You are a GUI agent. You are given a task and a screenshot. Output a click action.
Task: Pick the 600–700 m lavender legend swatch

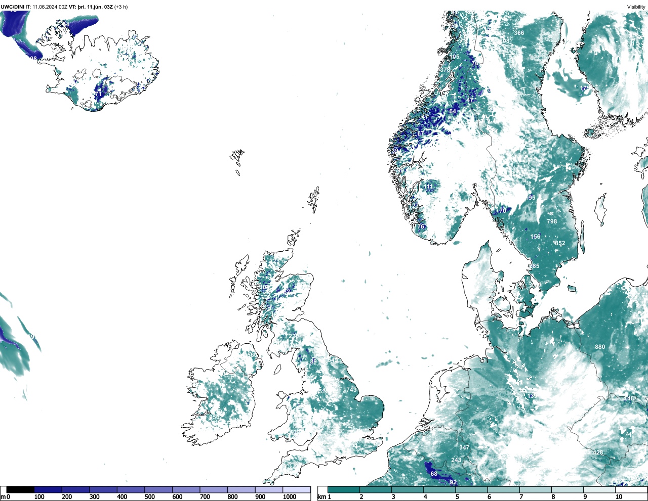coord(186,489)
